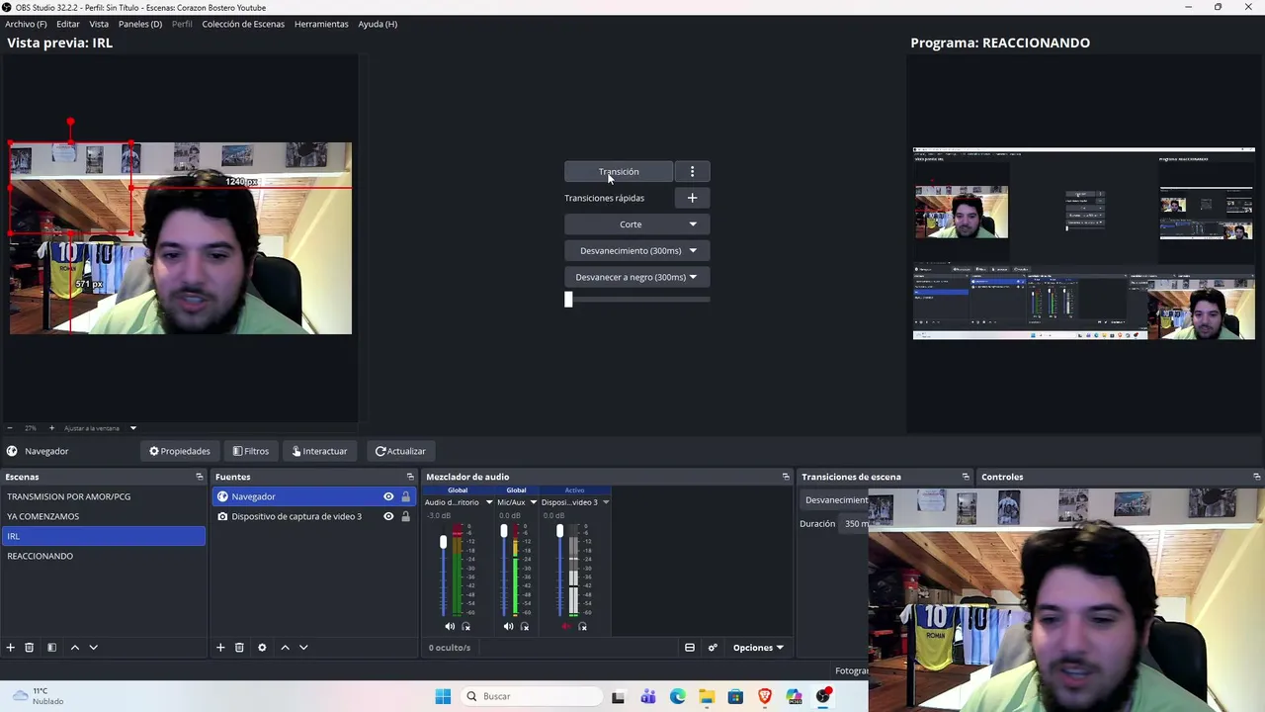The height and width of the screenshot is (712, 1265).
Task: Open the Opciones dropdown in audio mixer
Action: tap(758, 648)
